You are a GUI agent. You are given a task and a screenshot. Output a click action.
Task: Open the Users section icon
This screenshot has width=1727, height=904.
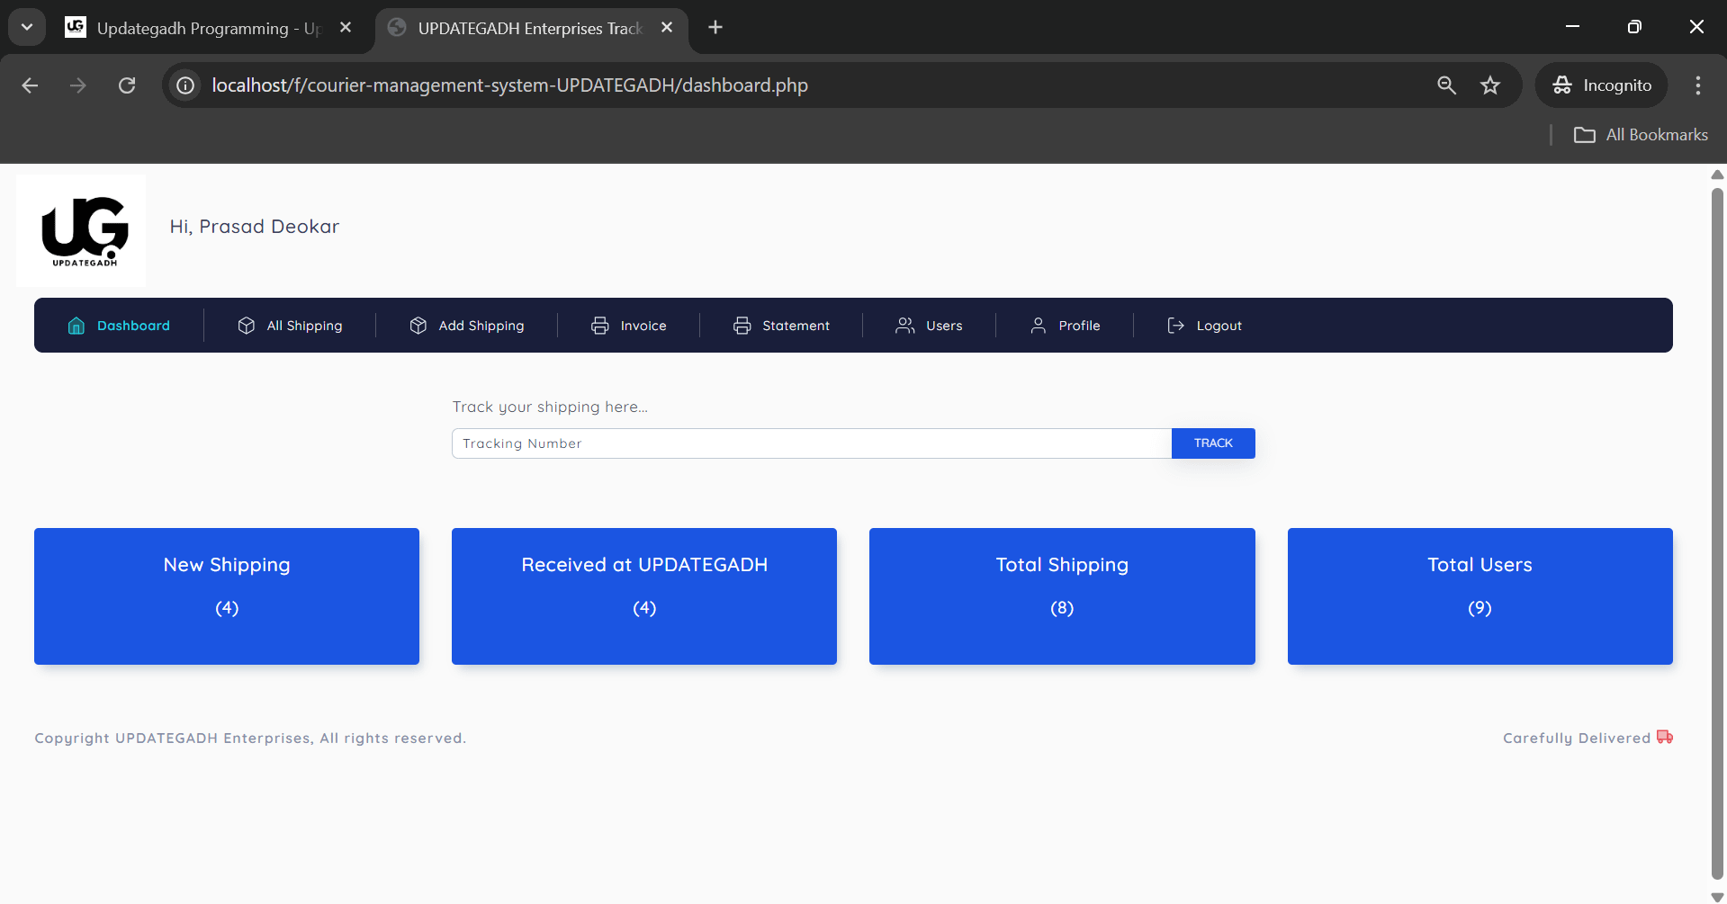pyautogui.click(x=904, y=325)
